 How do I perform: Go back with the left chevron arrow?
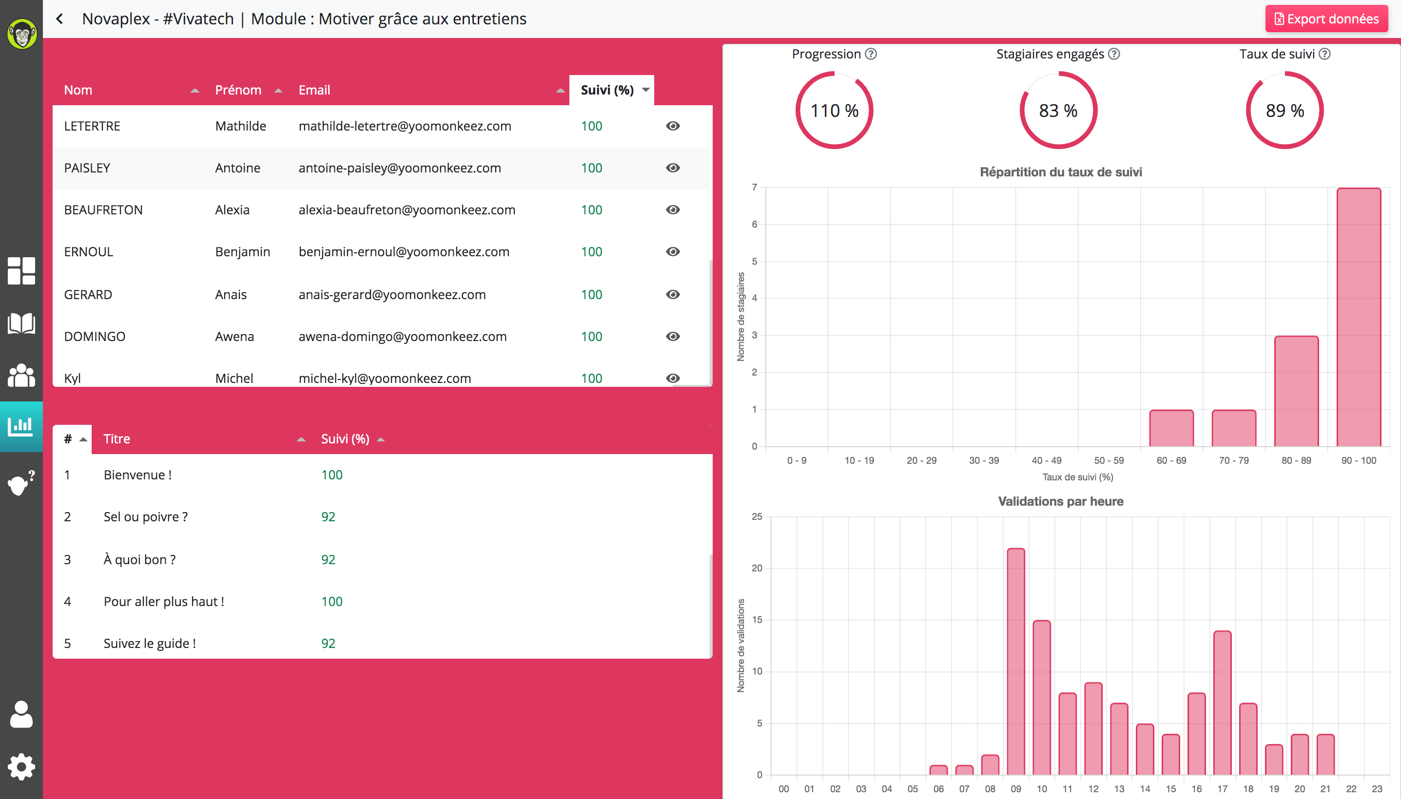click(59, 19)
